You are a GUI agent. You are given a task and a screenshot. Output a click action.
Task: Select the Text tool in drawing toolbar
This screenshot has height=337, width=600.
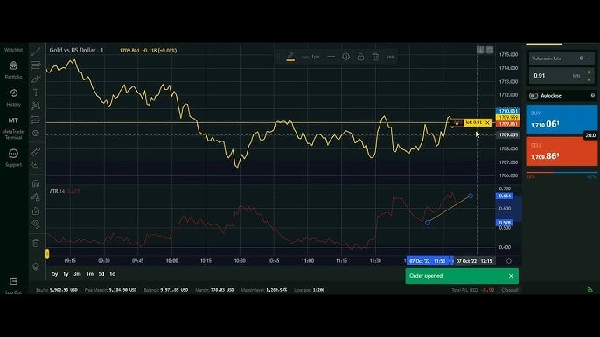[x=36, y=93]
